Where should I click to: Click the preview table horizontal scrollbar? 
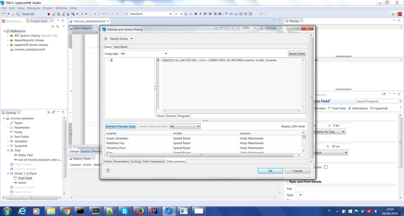(201, 155)
